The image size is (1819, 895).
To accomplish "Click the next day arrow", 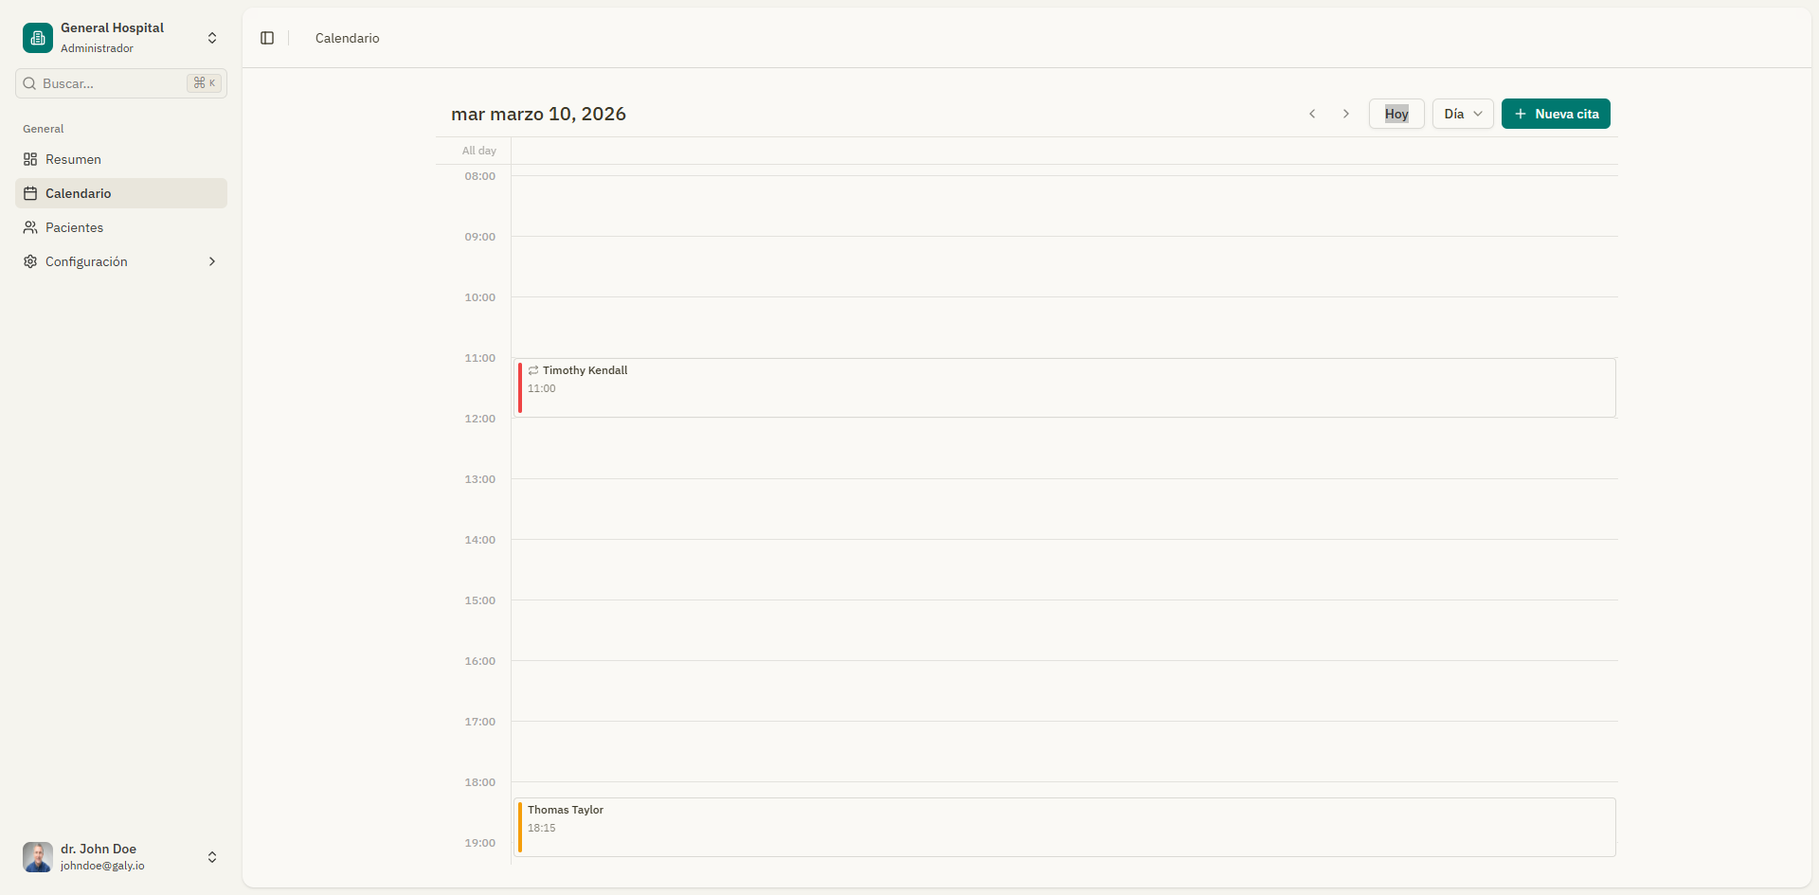I will (1345, 113).
